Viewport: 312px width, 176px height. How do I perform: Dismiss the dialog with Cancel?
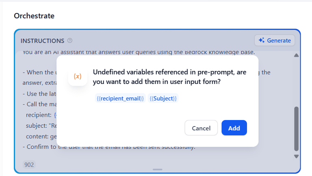tap(201, 128)
